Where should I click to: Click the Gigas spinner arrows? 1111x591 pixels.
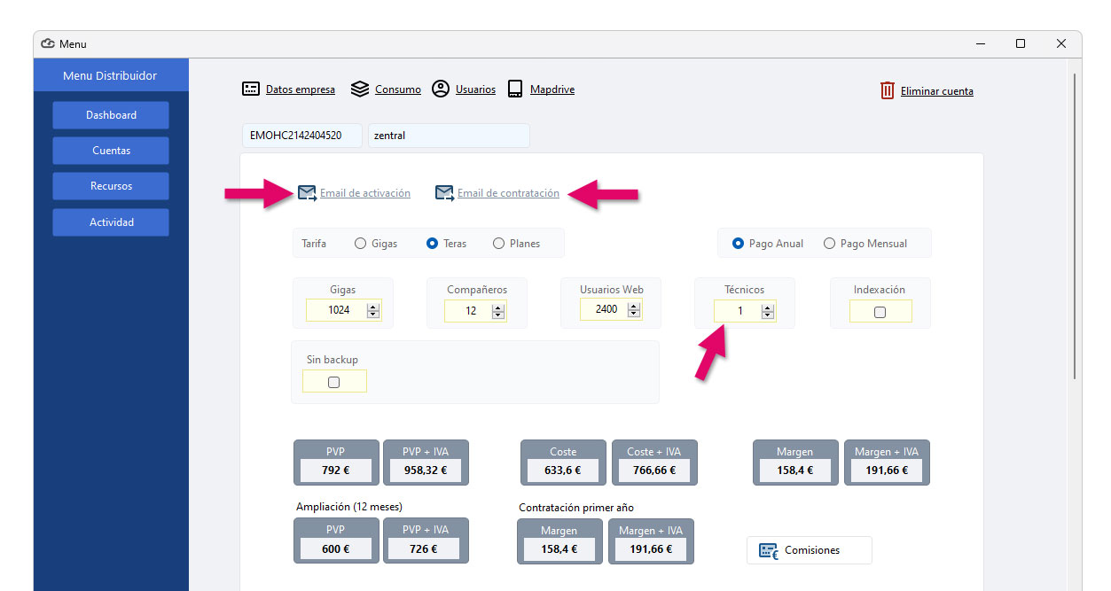(373, 311)
